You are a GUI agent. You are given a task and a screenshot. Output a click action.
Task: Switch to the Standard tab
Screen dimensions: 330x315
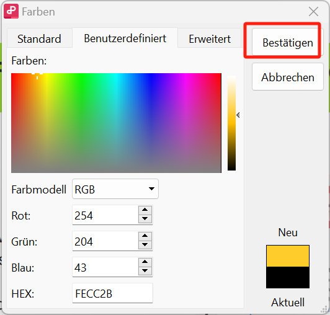click(39, 38)
